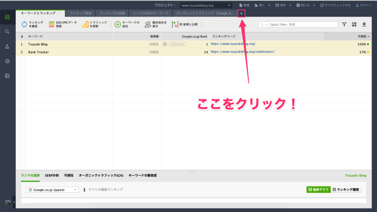
Task: Open Google.co.jp (Japan) search engine dropdown
Action: 52,190
